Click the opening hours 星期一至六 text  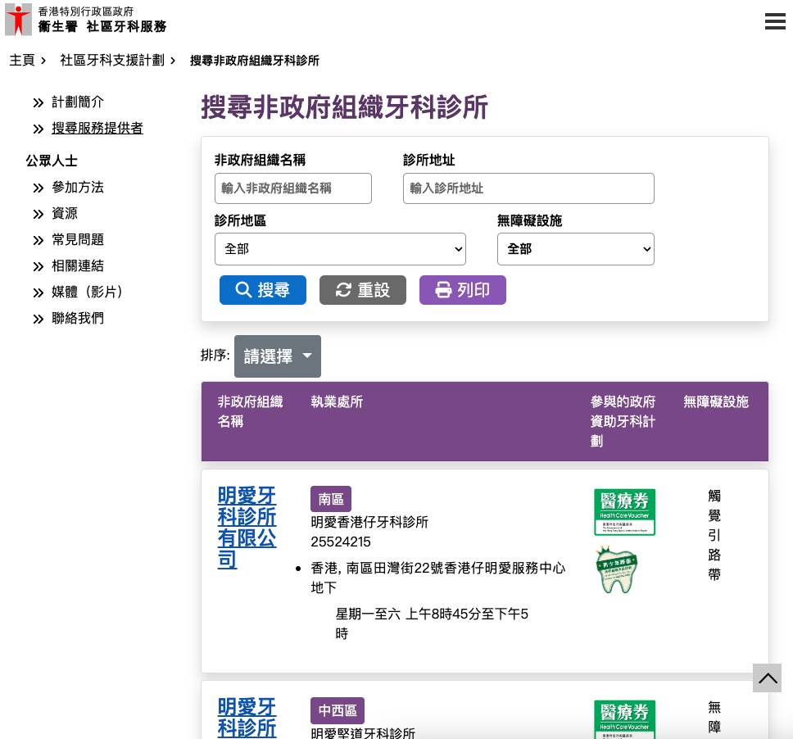[x=432, y=623]
